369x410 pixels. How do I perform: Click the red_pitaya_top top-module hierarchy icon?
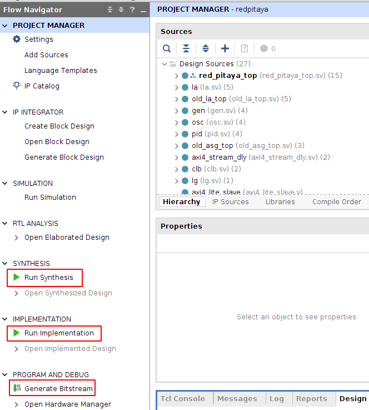pyautogui.click(x=193, y=76)
